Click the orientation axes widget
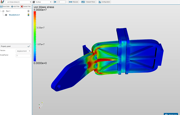This screenshot has width=180, height=115. pyautogui.click(x=41, y=105)
